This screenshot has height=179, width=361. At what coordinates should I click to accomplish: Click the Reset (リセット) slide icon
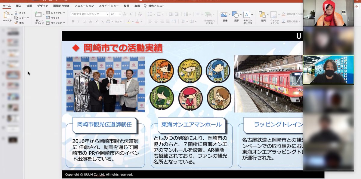tap(48, 18)
